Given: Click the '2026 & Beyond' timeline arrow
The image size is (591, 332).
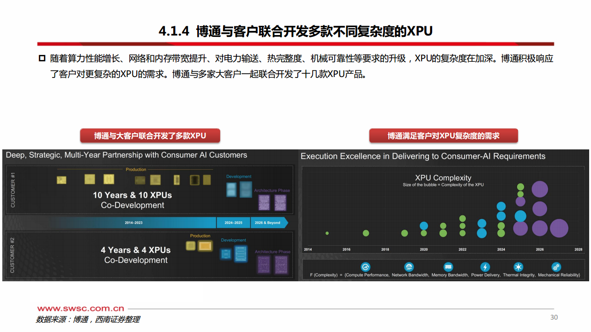Looking at the screenshot, I should click(x=269, y=223).
